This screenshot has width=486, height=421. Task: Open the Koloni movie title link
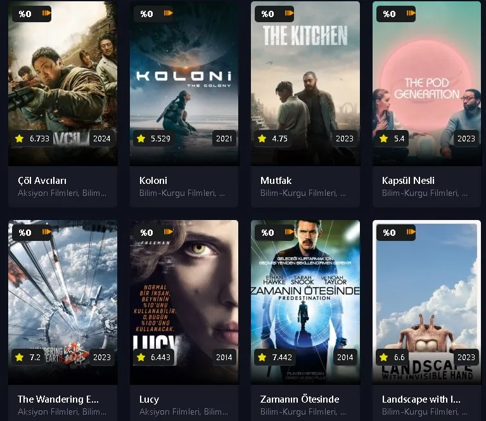click(x=153, y=181)
